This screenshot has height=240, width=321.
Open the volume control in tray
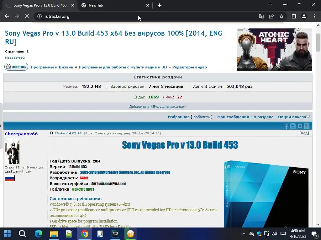pos(274,234)
